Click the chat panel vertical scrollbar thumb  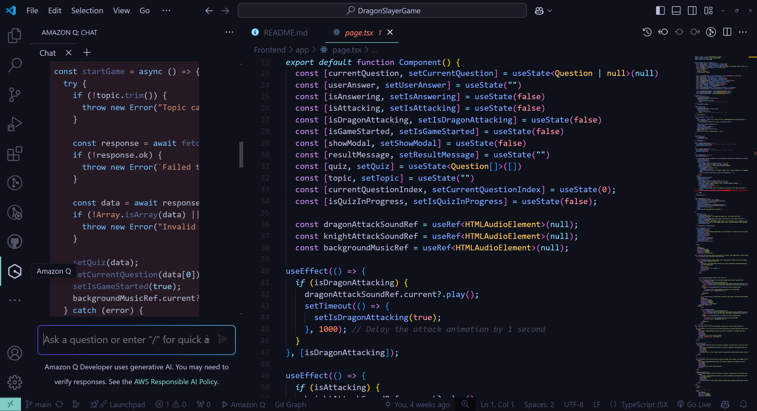point(241,154)
